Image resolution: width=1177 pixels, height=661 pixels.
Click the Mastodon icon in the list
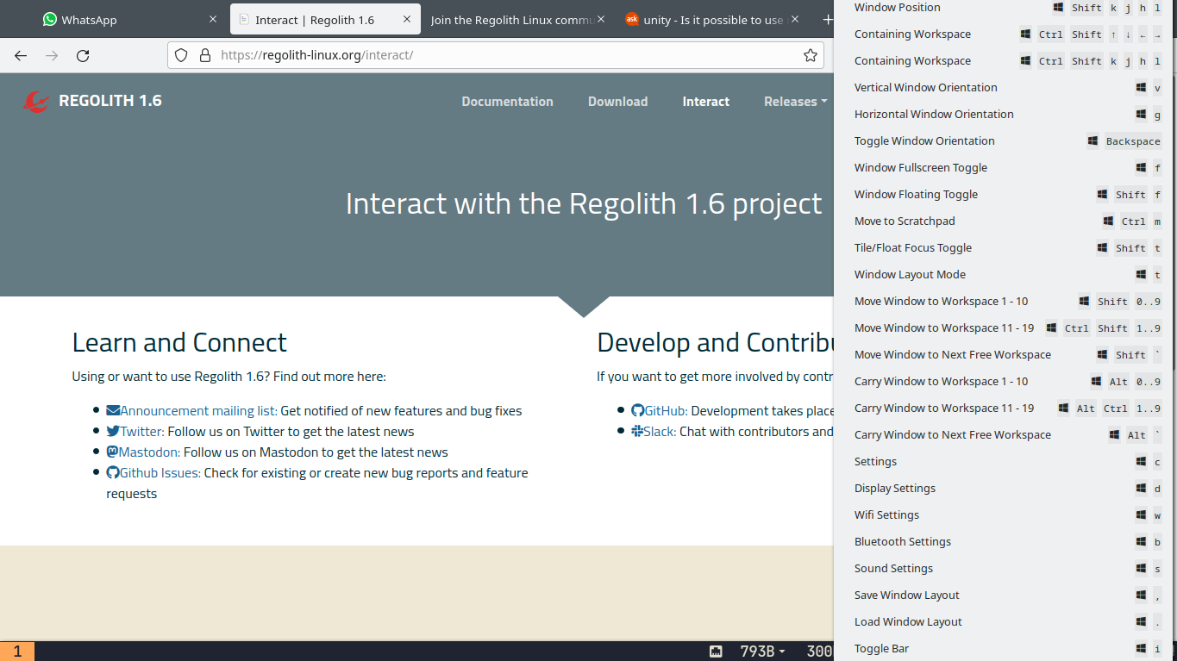[x=112, y=452]
